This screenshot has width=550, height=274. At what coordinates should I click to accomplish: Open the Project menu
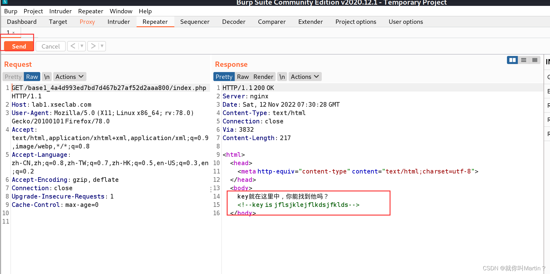(33, 11)
